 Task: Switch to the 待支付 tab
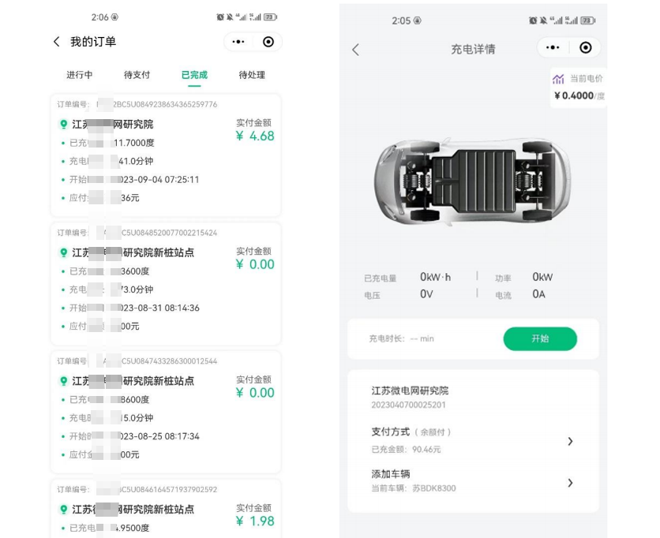[137, 75]
